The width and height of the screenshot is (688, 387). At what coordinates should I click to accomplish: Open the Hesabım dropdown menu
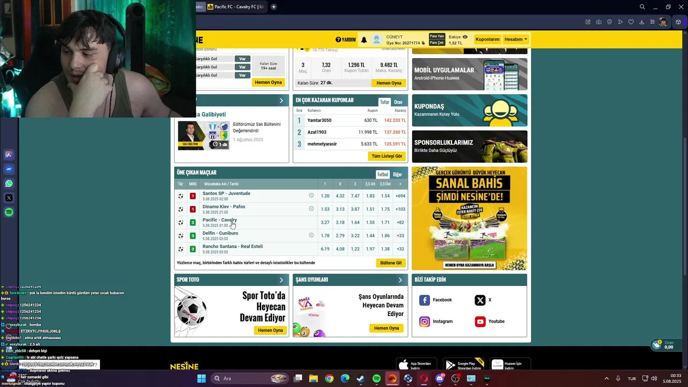(x=515, y=39)
